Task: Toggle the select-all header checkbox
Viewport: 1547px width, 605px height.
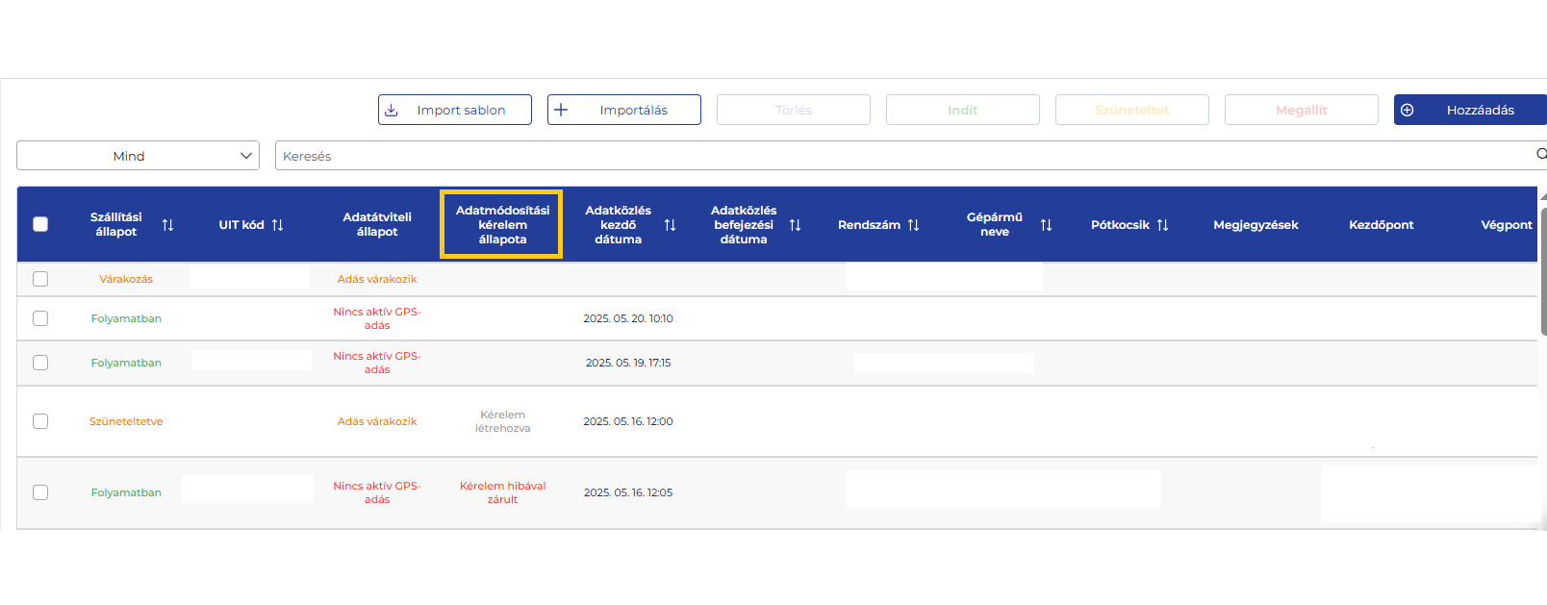Action: pos(40,224)
